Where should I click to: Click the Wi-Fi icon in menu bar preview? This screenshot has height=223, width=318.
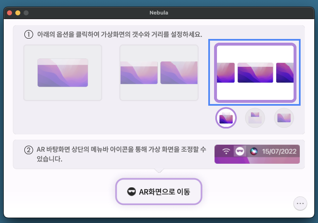[x=226, y=151]
